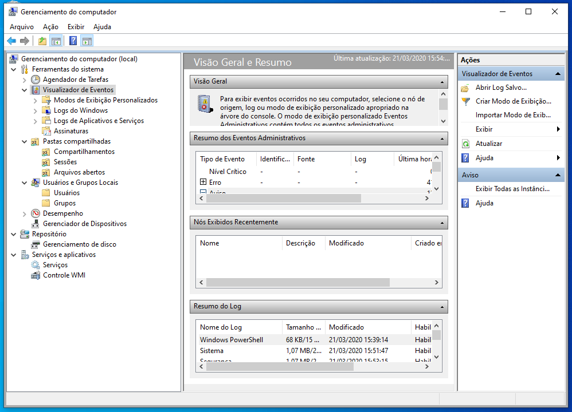This screenshot has width=572, height=412.
Task: Click the Gerenciamento de disco icon
Action: click(36, 244)
